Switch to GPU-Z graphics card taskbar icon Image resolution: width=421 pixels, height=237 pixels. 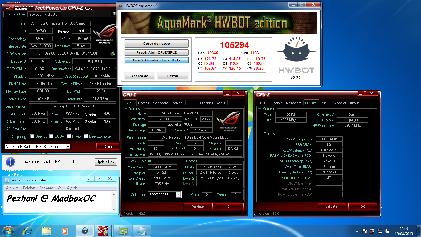[123, 231]
